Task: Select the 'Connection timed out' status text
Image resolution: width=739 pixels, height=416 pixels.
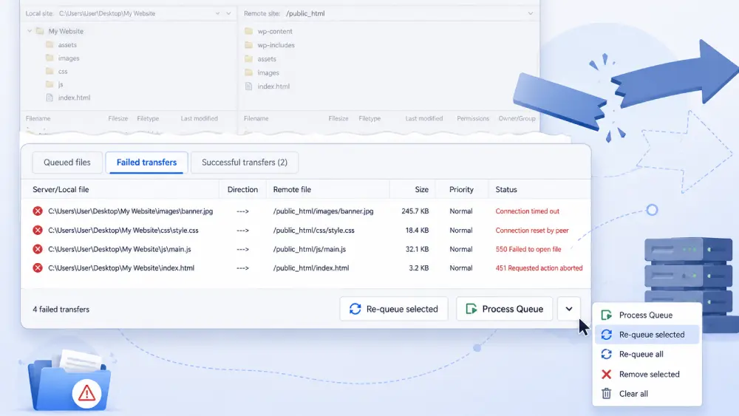Action: 527,211
